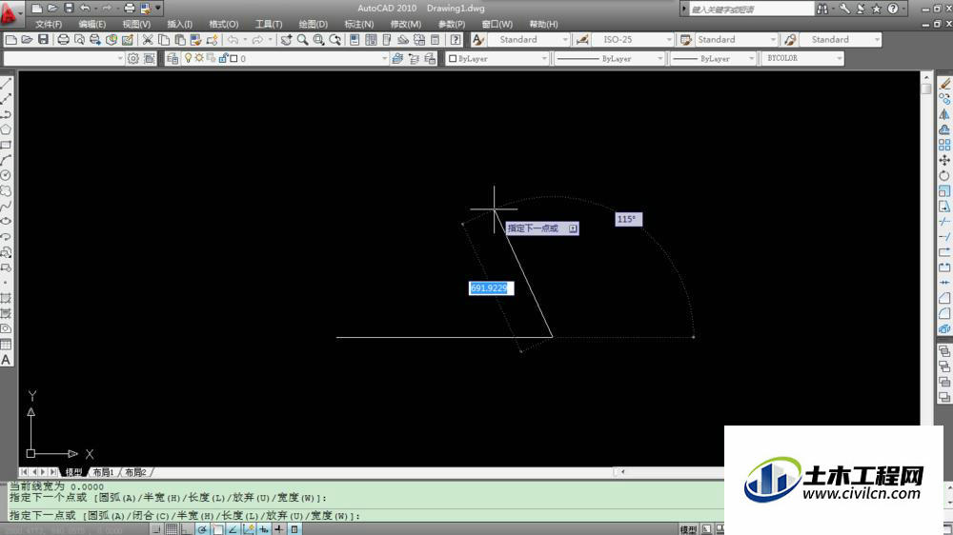Select the Polyline tool in Draw toolbar

pos(6,114)
